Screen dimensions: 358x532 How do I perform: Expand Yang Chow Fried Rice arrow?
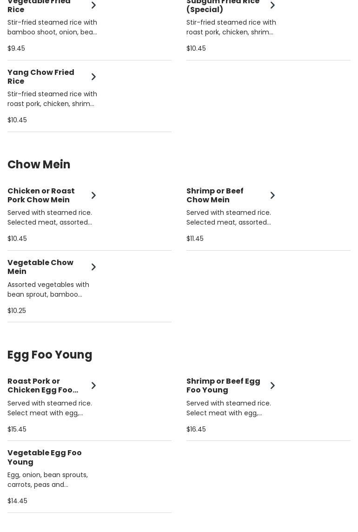(x=93, y=77)
